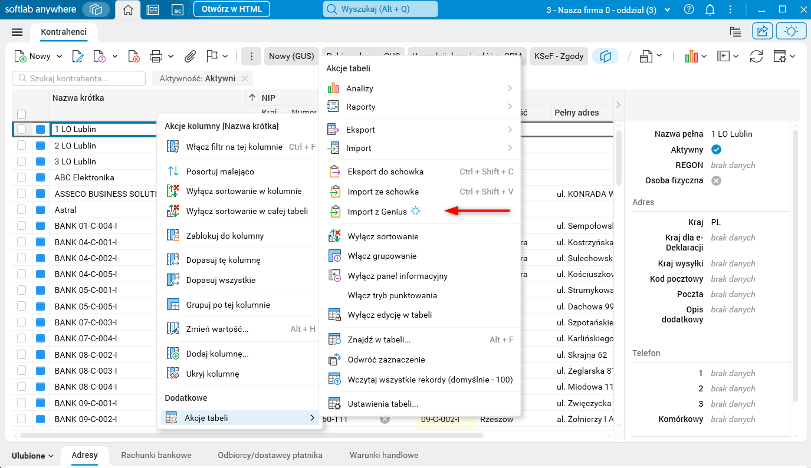This screenshot has width=811, height=468.
Task: Click the Otwórz w HTML button
Action: [x=231, y=9]
